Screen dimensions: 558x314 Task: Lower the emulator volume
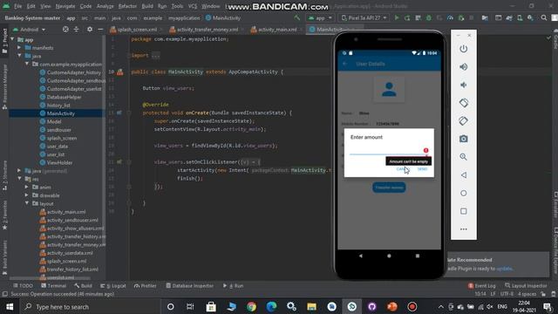pyautogui.click(x=463, y=85)
